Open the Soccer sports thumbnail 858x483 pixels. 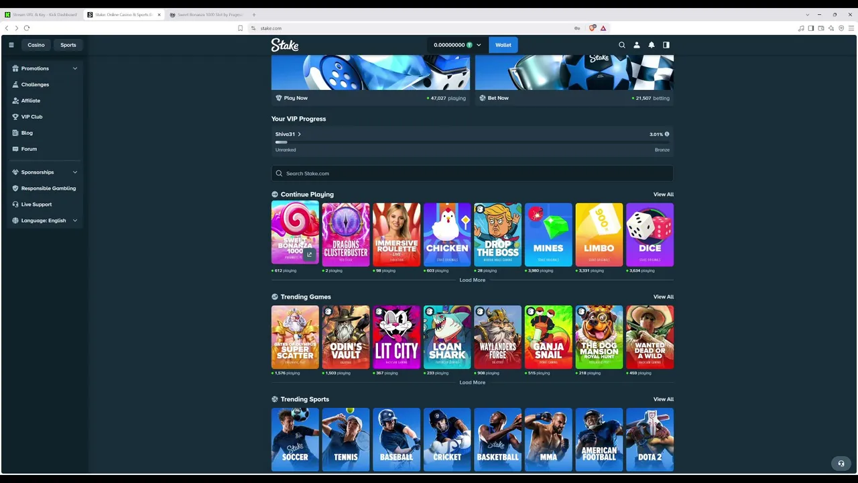click(295, 439)
